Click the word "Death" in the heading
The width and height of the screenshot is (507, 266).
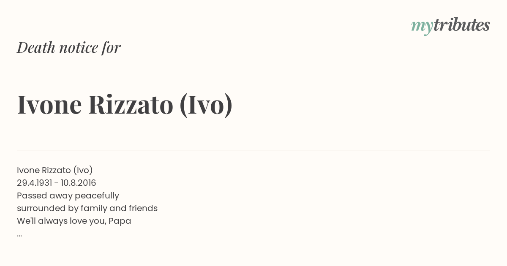36,47
